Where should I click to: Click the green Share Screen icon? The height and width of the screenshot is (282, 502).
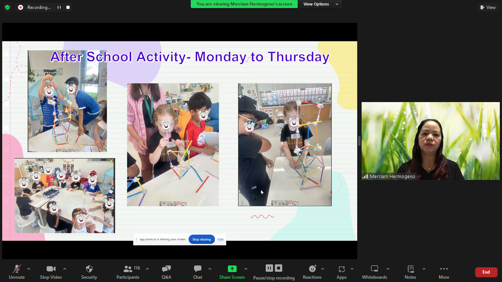232,269
